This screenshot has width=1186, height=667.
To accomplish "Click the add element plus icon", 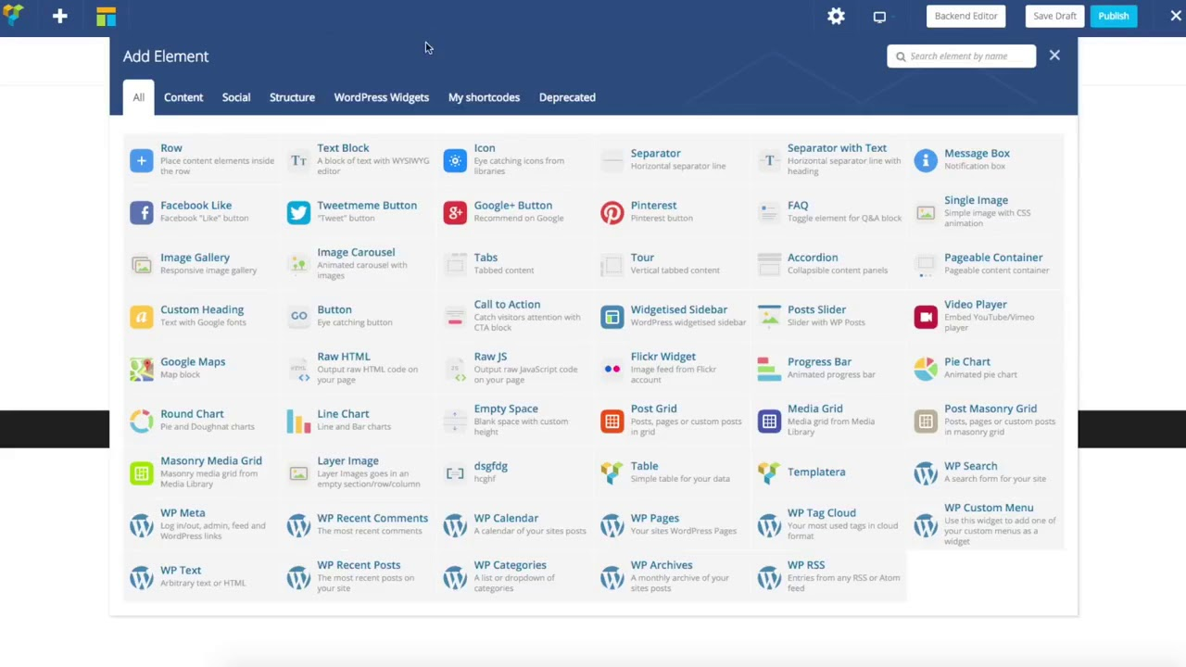I will (x=59, y=16).
